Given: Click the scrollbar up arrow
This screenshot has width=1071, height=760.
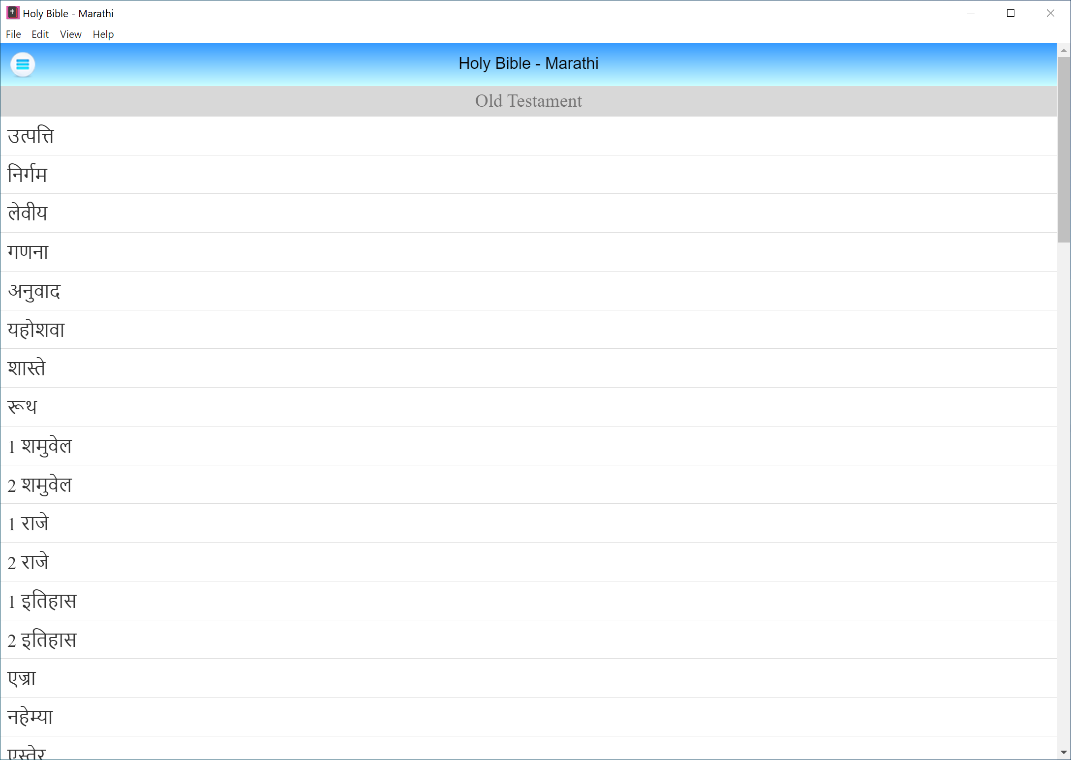Looking at the screenshot, I should click(x=1064, y=51).
